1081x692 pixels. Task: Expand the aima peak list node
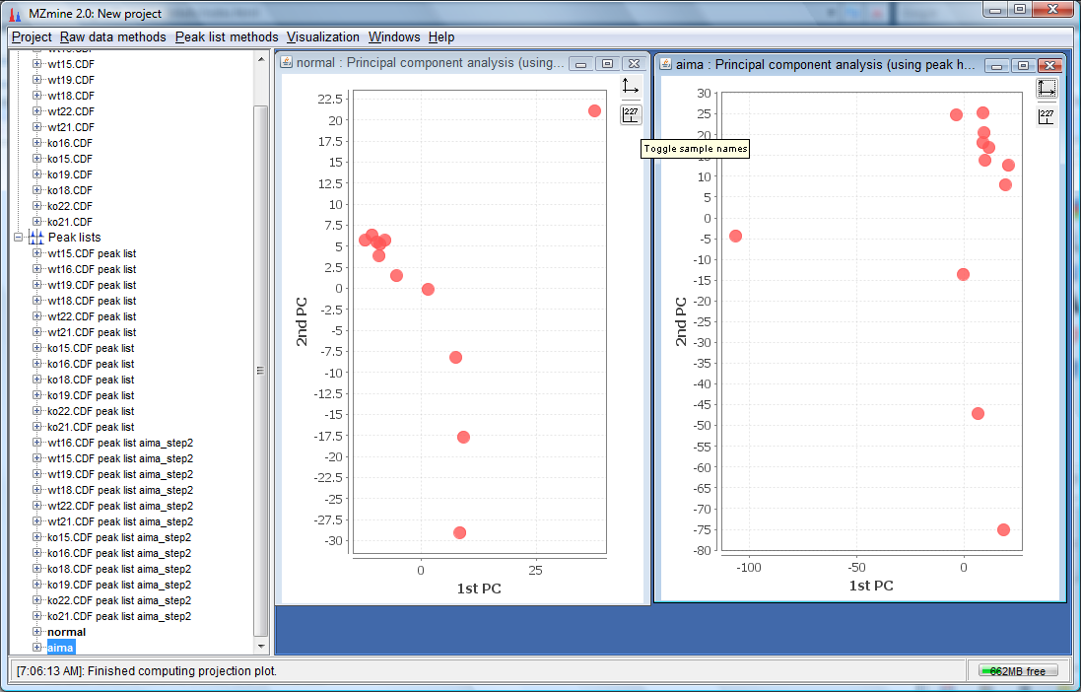[36, 648]
